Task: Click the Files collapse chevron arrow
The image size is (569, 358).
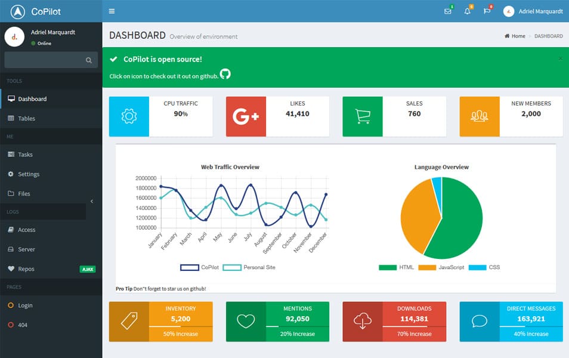Action: click(x=92, y=201)
